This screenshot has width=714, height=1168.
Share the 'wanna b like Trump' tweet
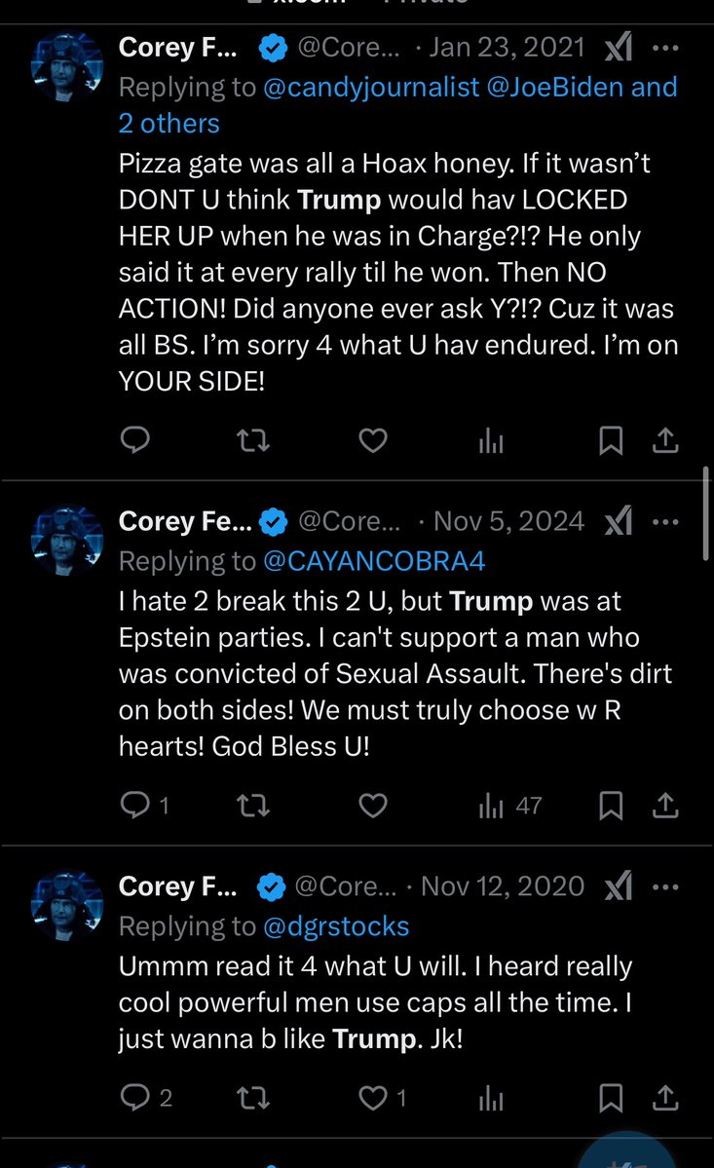click(665, 1098)
